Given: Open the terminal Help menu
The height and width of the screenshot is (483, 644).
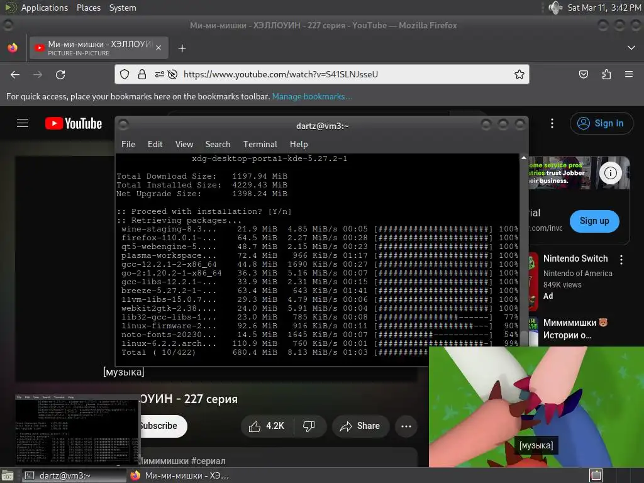Looking at the screenshot, I should coord(299,144).
